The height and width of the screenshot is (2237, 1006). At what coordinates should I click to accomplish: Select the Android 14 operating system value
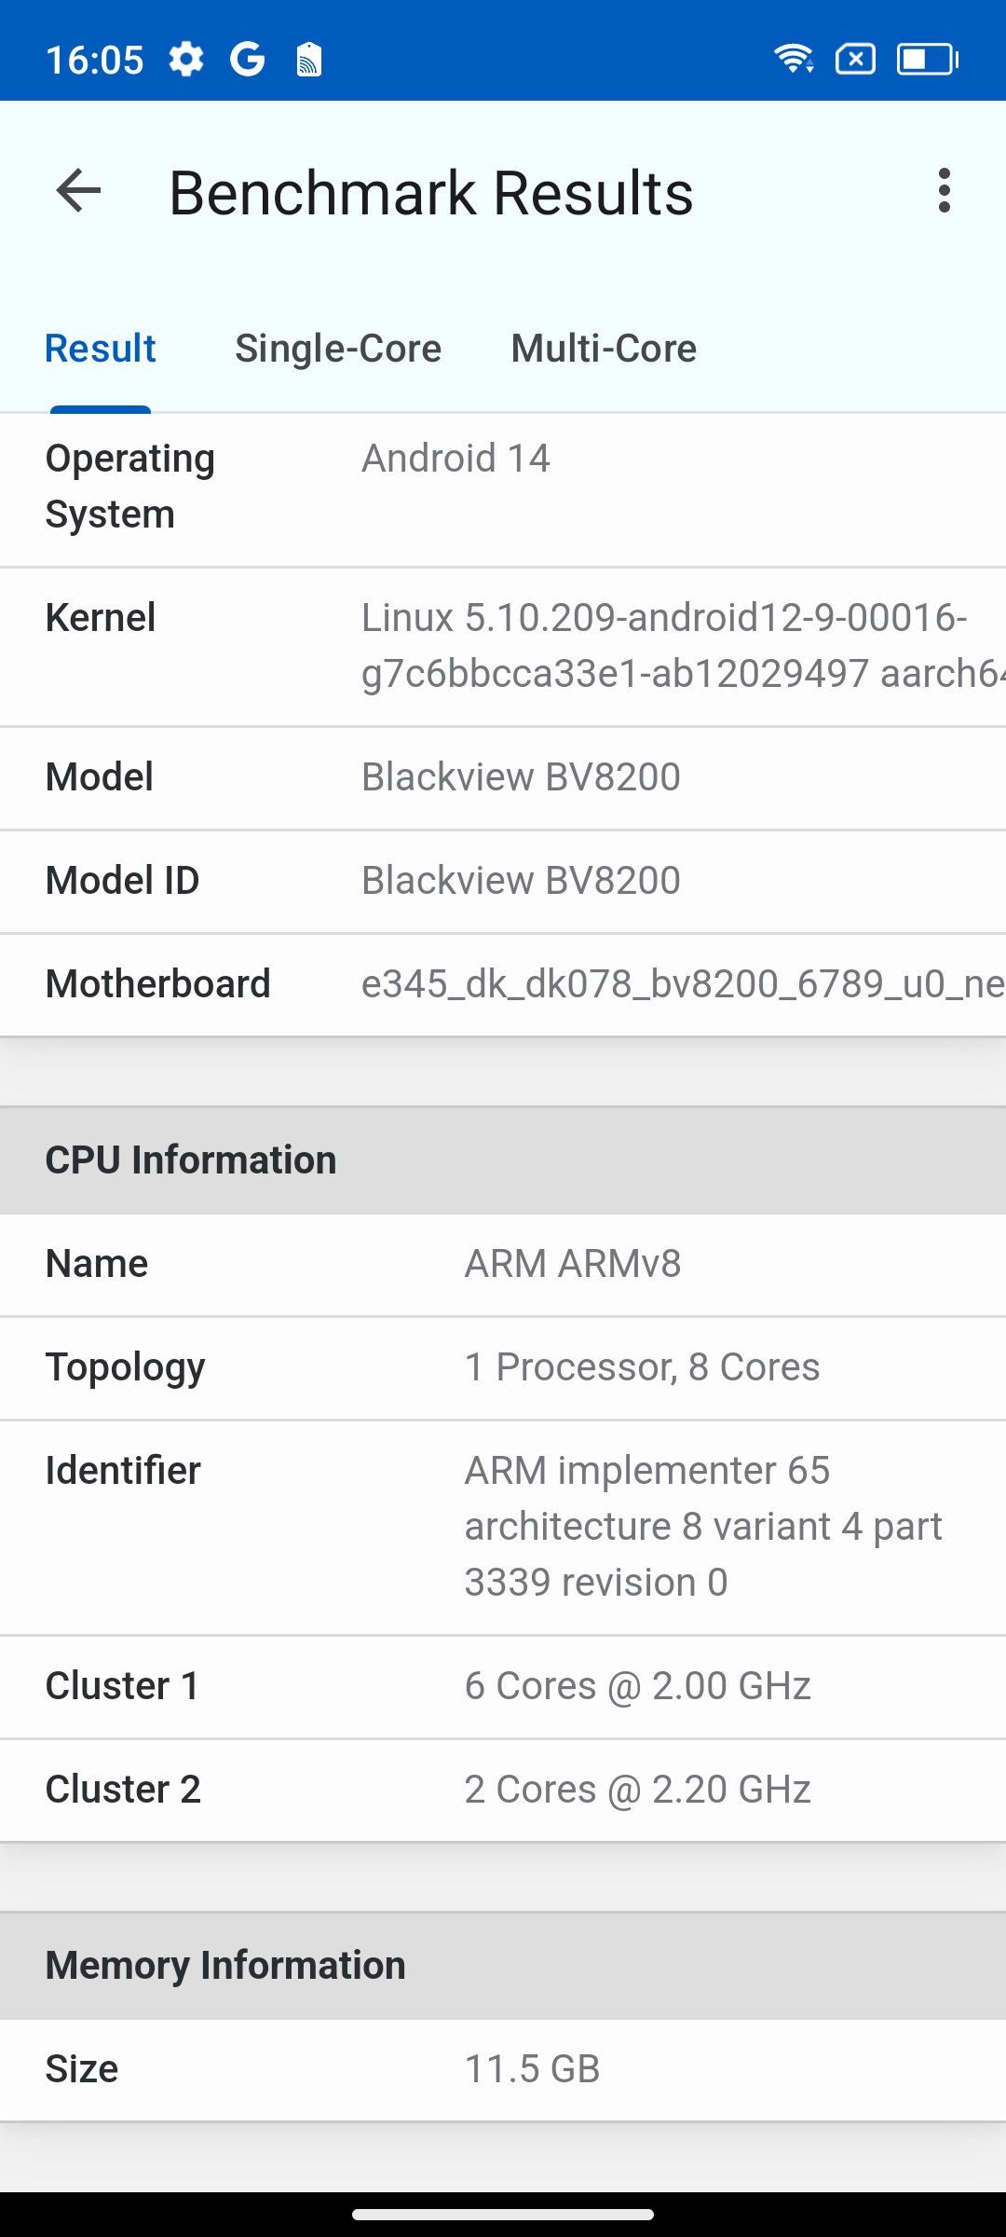[x=455, y=459]
